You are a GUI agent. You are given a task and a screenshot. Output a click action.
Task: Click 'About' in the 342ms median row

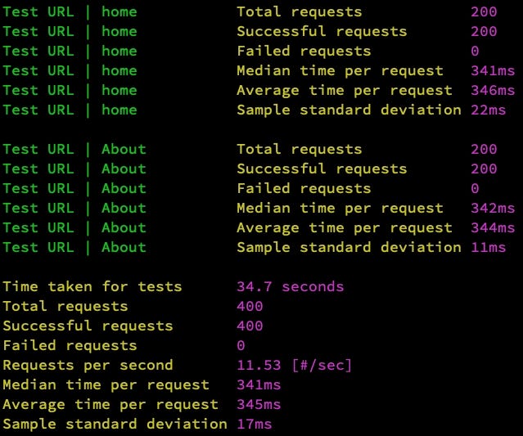124,209
